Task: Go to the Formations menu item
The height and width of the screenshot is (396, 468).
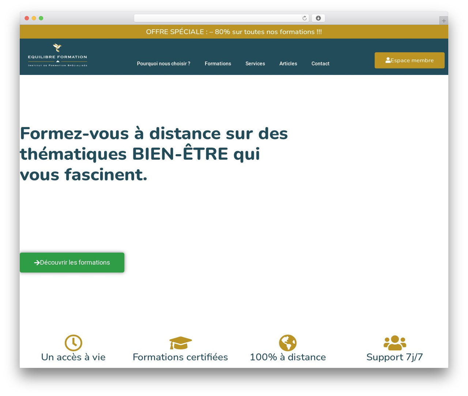Action: click(x=218, y=64)
